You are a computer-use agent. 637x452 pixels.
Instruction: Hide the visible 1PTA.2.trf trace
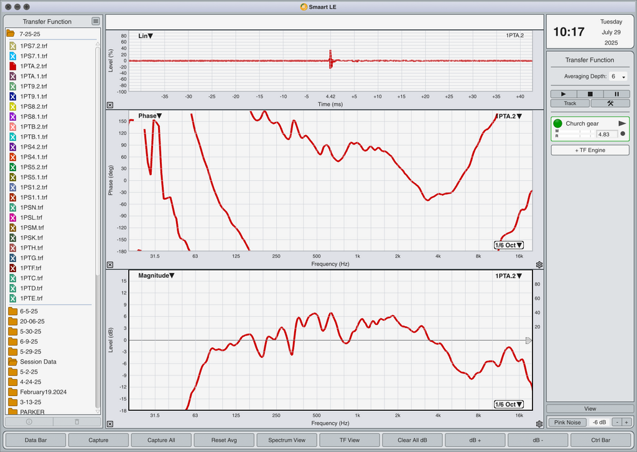(12, 66)
